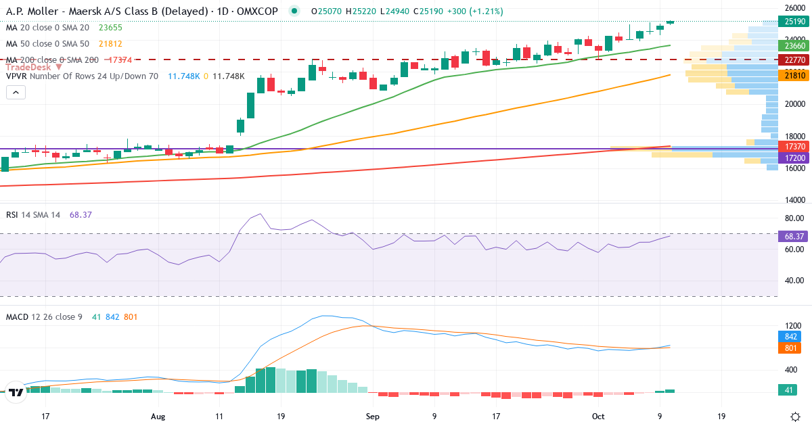Click the 22770 red price axis label
The width and height of the screenshot is (812, 426).
[794, 60]
